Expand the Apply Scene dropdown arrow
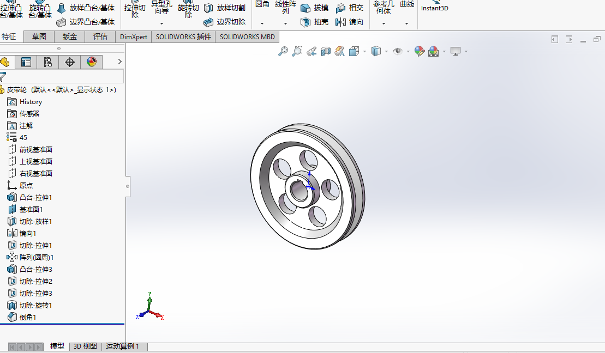This screenshot has width=605, height=353. coord(444,51)
